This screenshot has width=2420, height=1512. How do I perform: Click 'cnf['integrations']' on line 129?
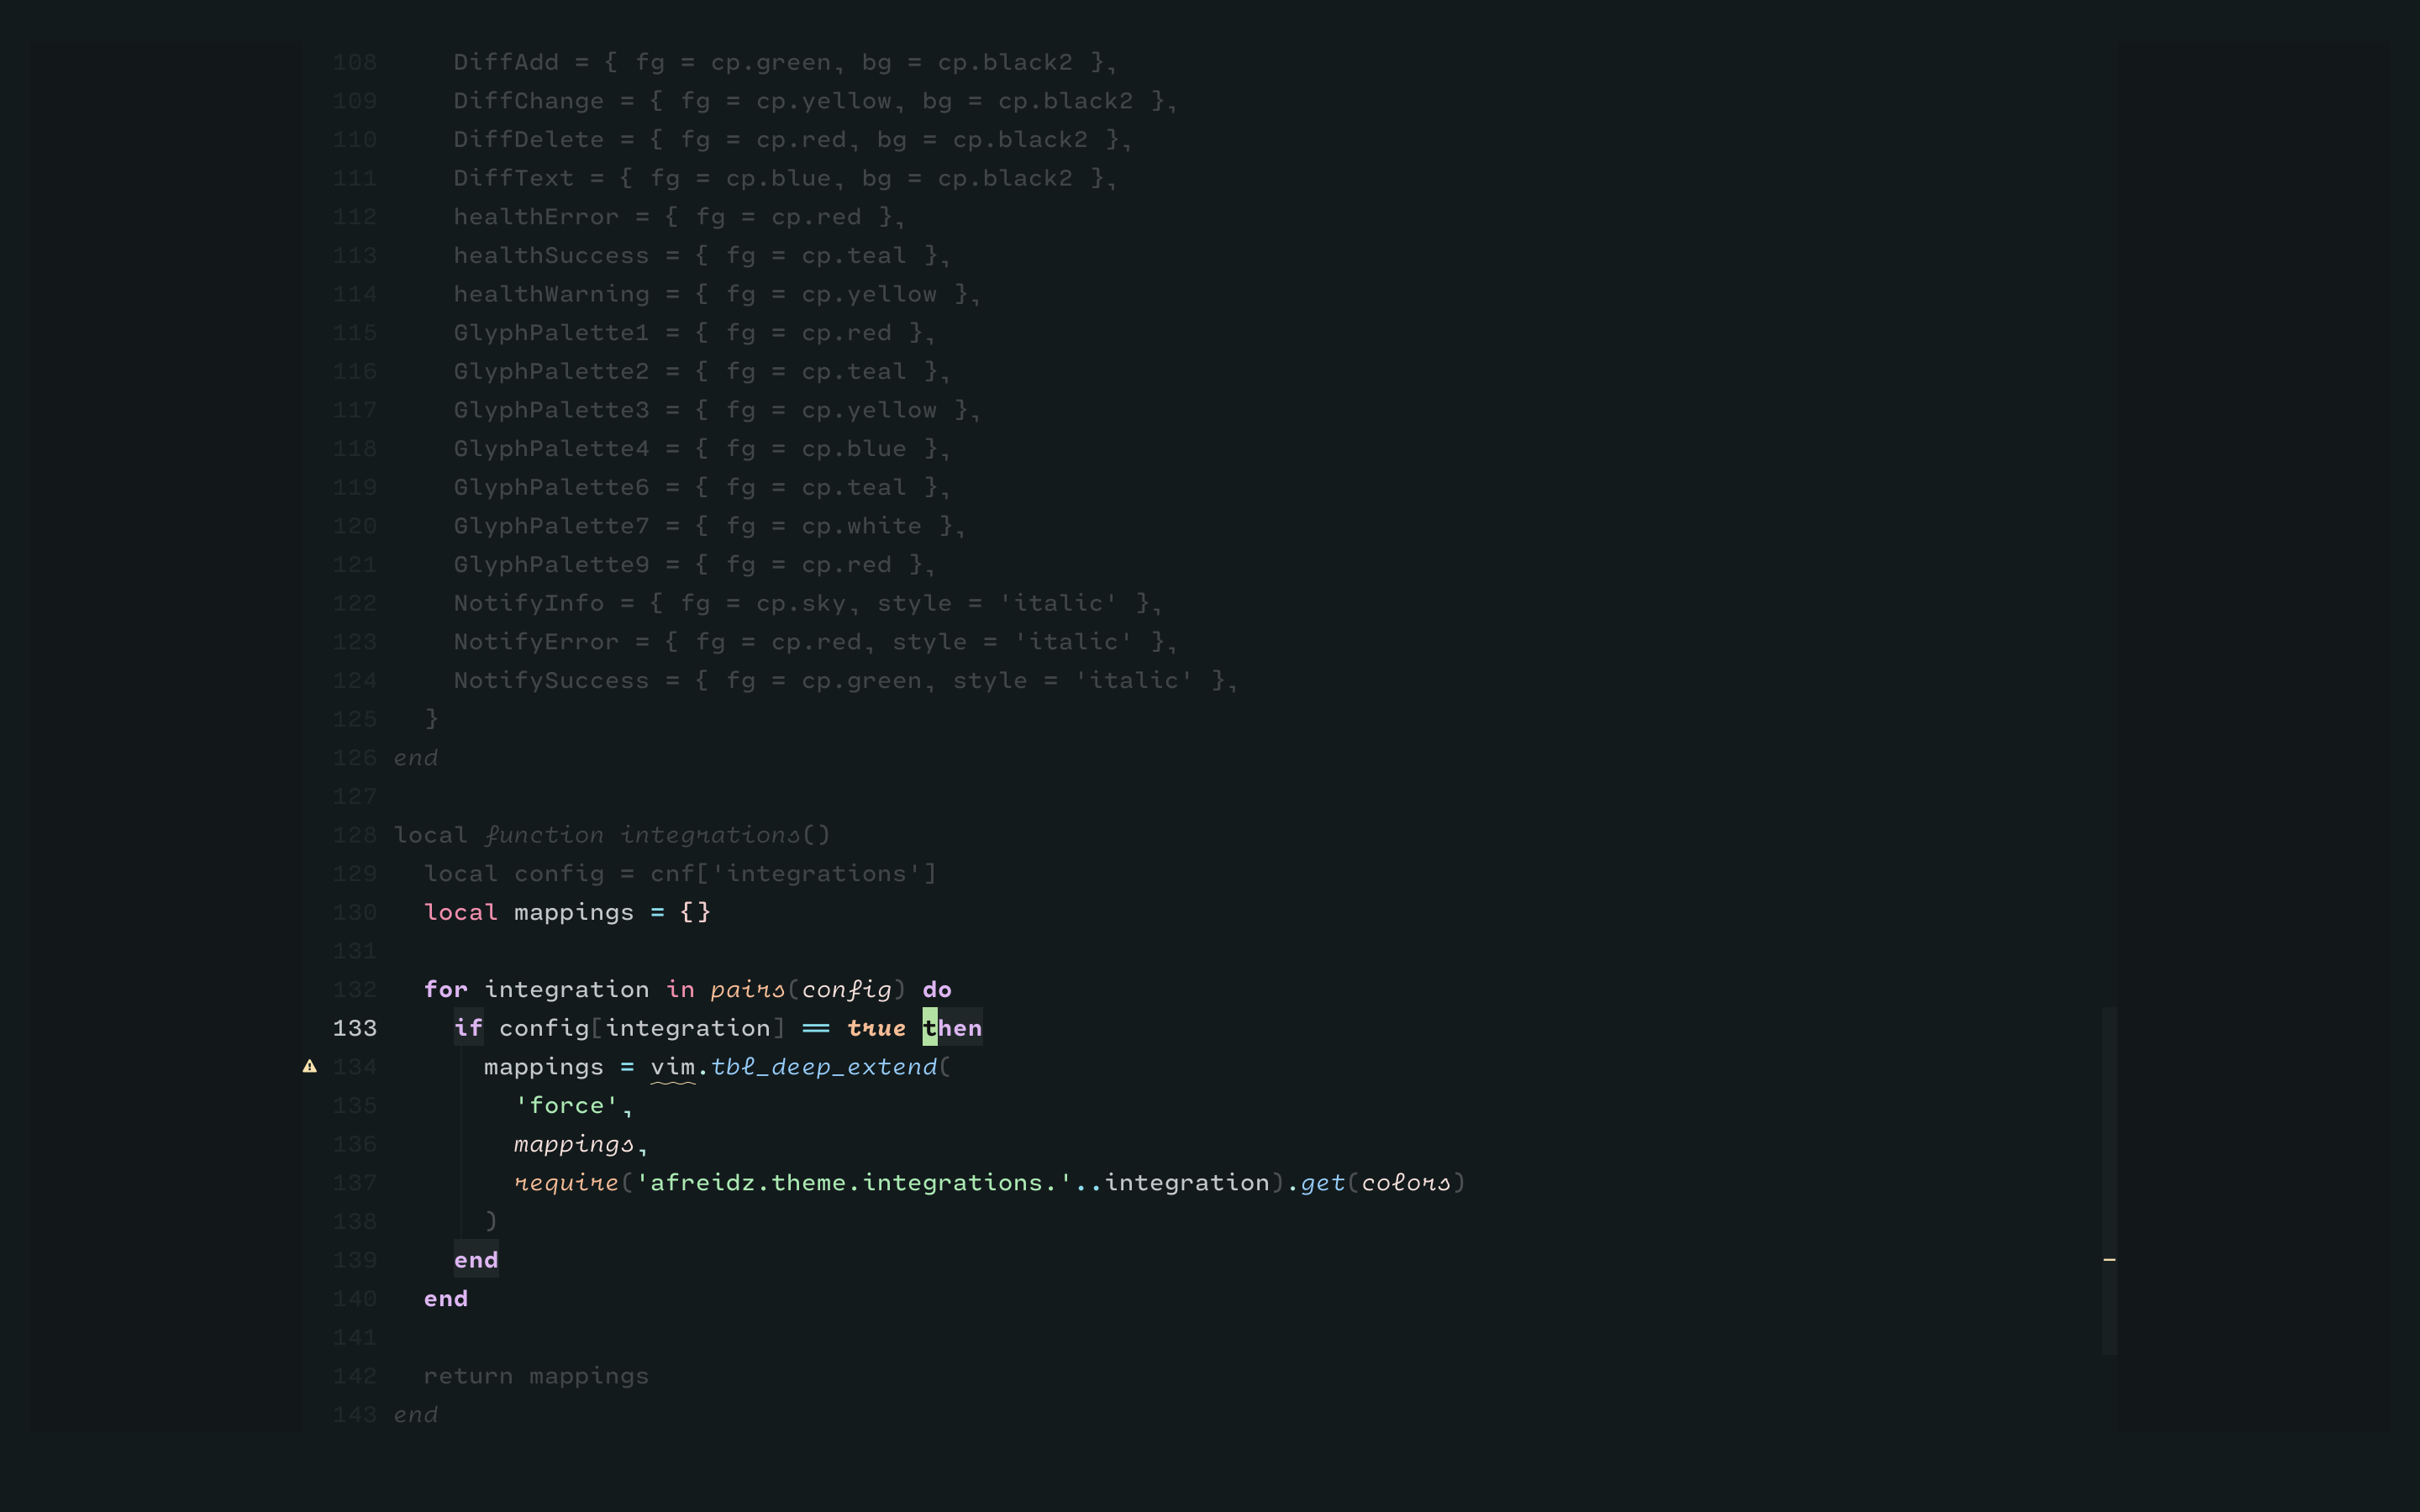point(794,873)
